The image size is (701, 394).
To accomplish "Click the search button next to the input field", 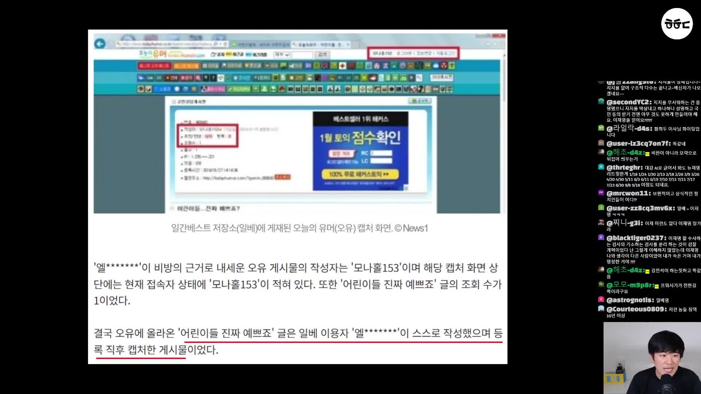I will (x=322, y=54).
